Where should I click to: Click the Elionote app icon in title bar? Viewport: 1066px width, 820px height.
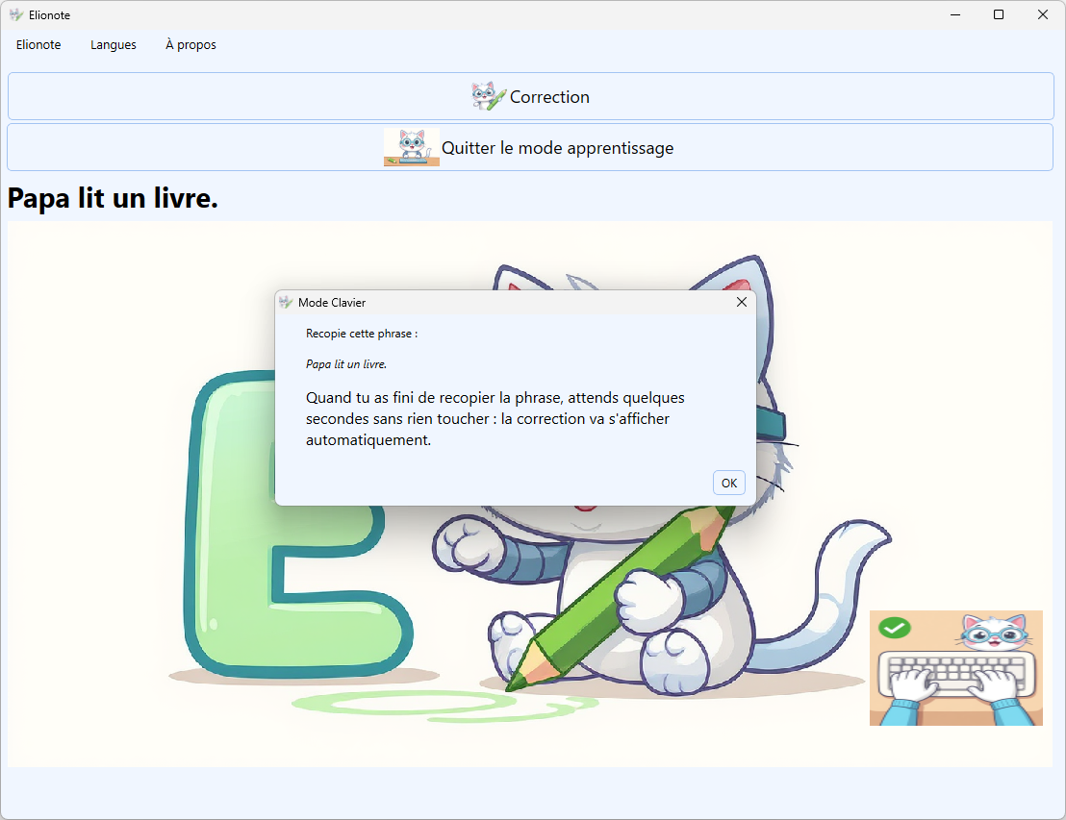click(16, 15)
